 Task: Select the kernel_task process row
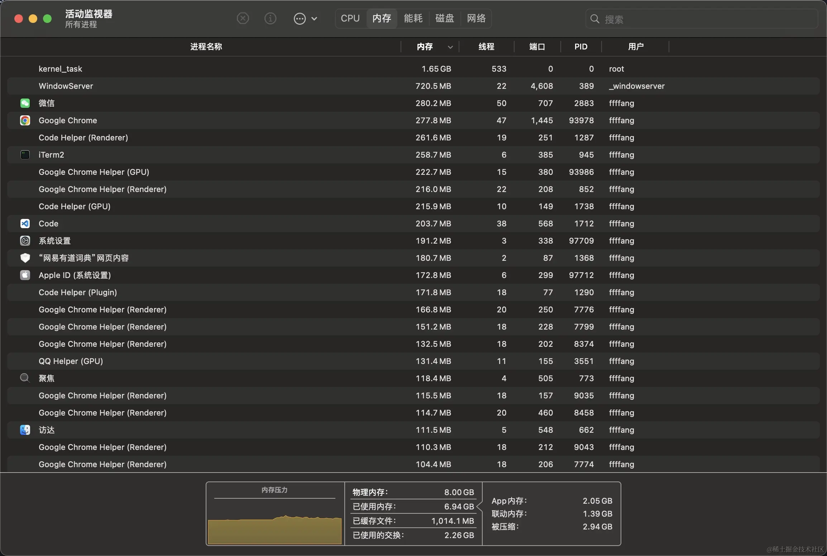coord(413,69)
